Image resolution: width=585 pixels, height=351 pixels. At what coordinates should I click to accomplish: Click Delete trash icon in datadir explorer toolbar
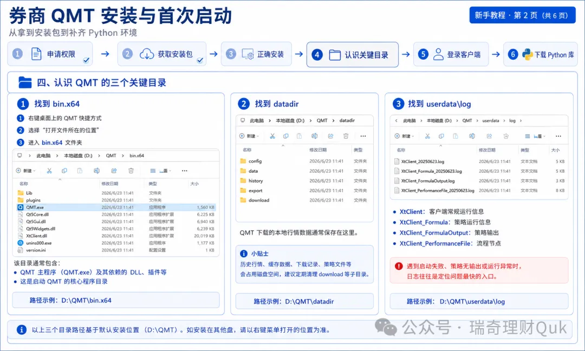[x=346, y=136]
